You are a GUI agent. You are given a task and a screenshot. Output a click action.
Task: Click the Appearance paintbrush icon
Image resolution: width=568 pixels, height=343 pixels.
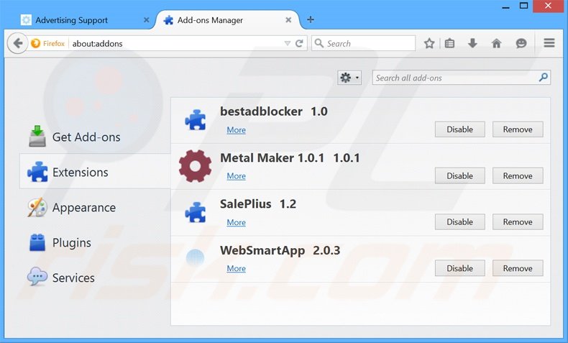(x=37, y=207)
